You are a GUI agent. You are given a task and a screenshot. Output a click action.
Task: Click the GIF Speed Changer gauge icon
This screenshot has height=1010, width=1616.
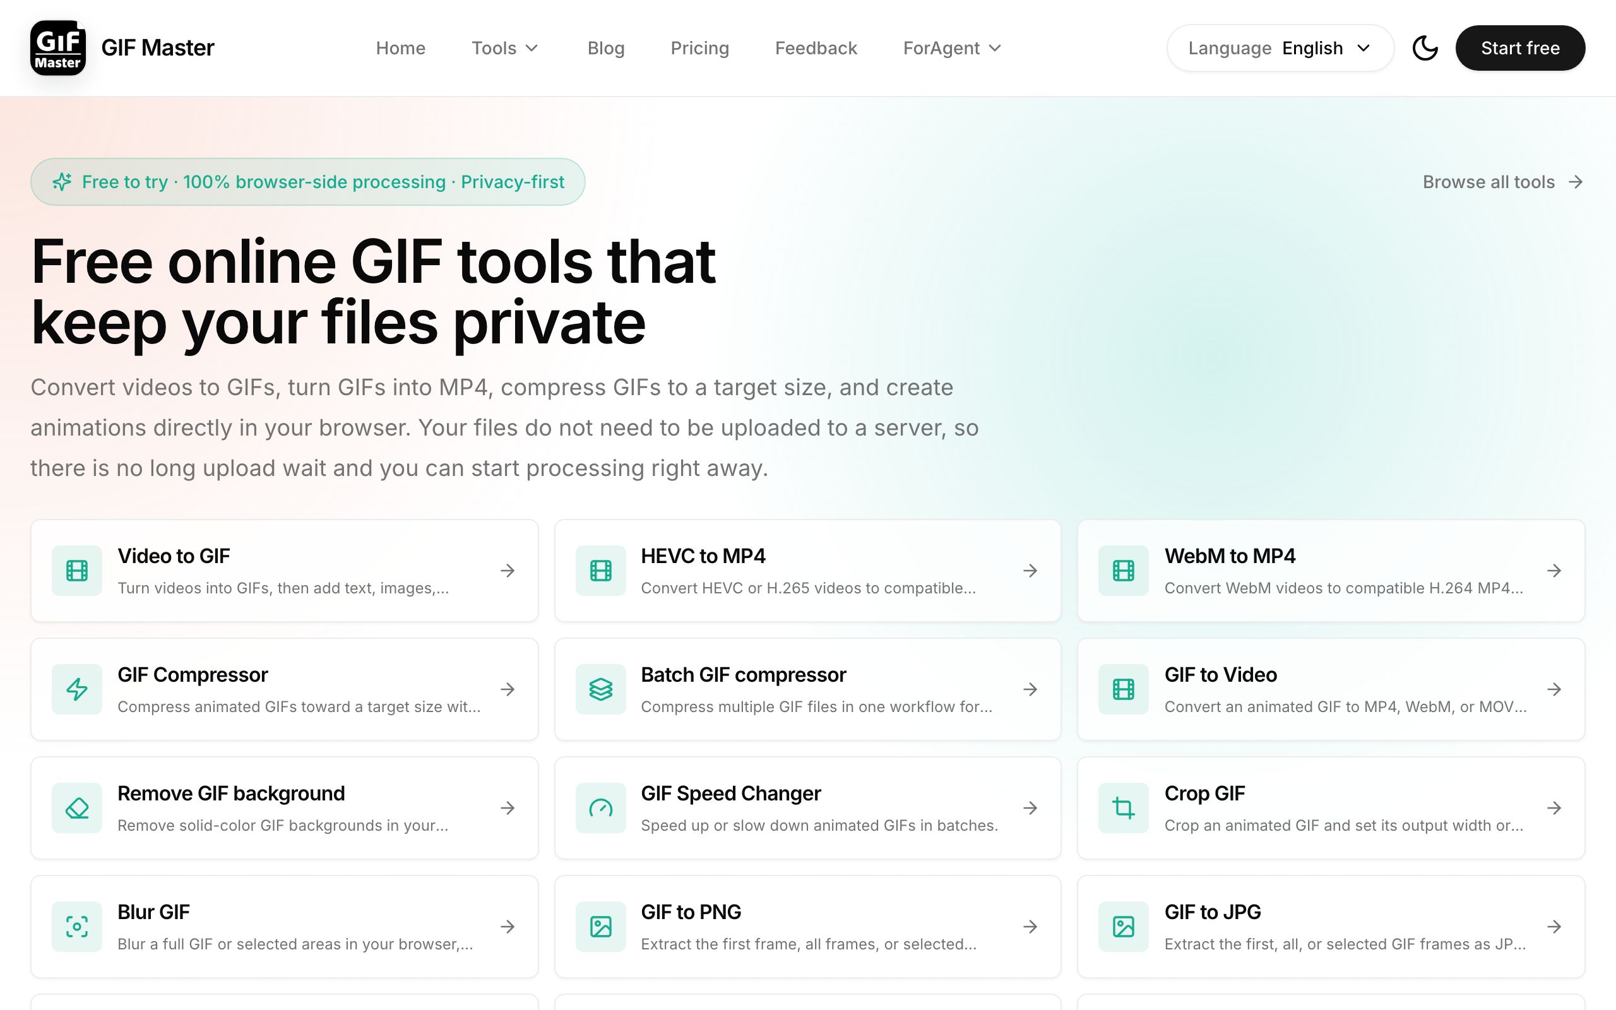pyautogui.click(x=600, y=808)
